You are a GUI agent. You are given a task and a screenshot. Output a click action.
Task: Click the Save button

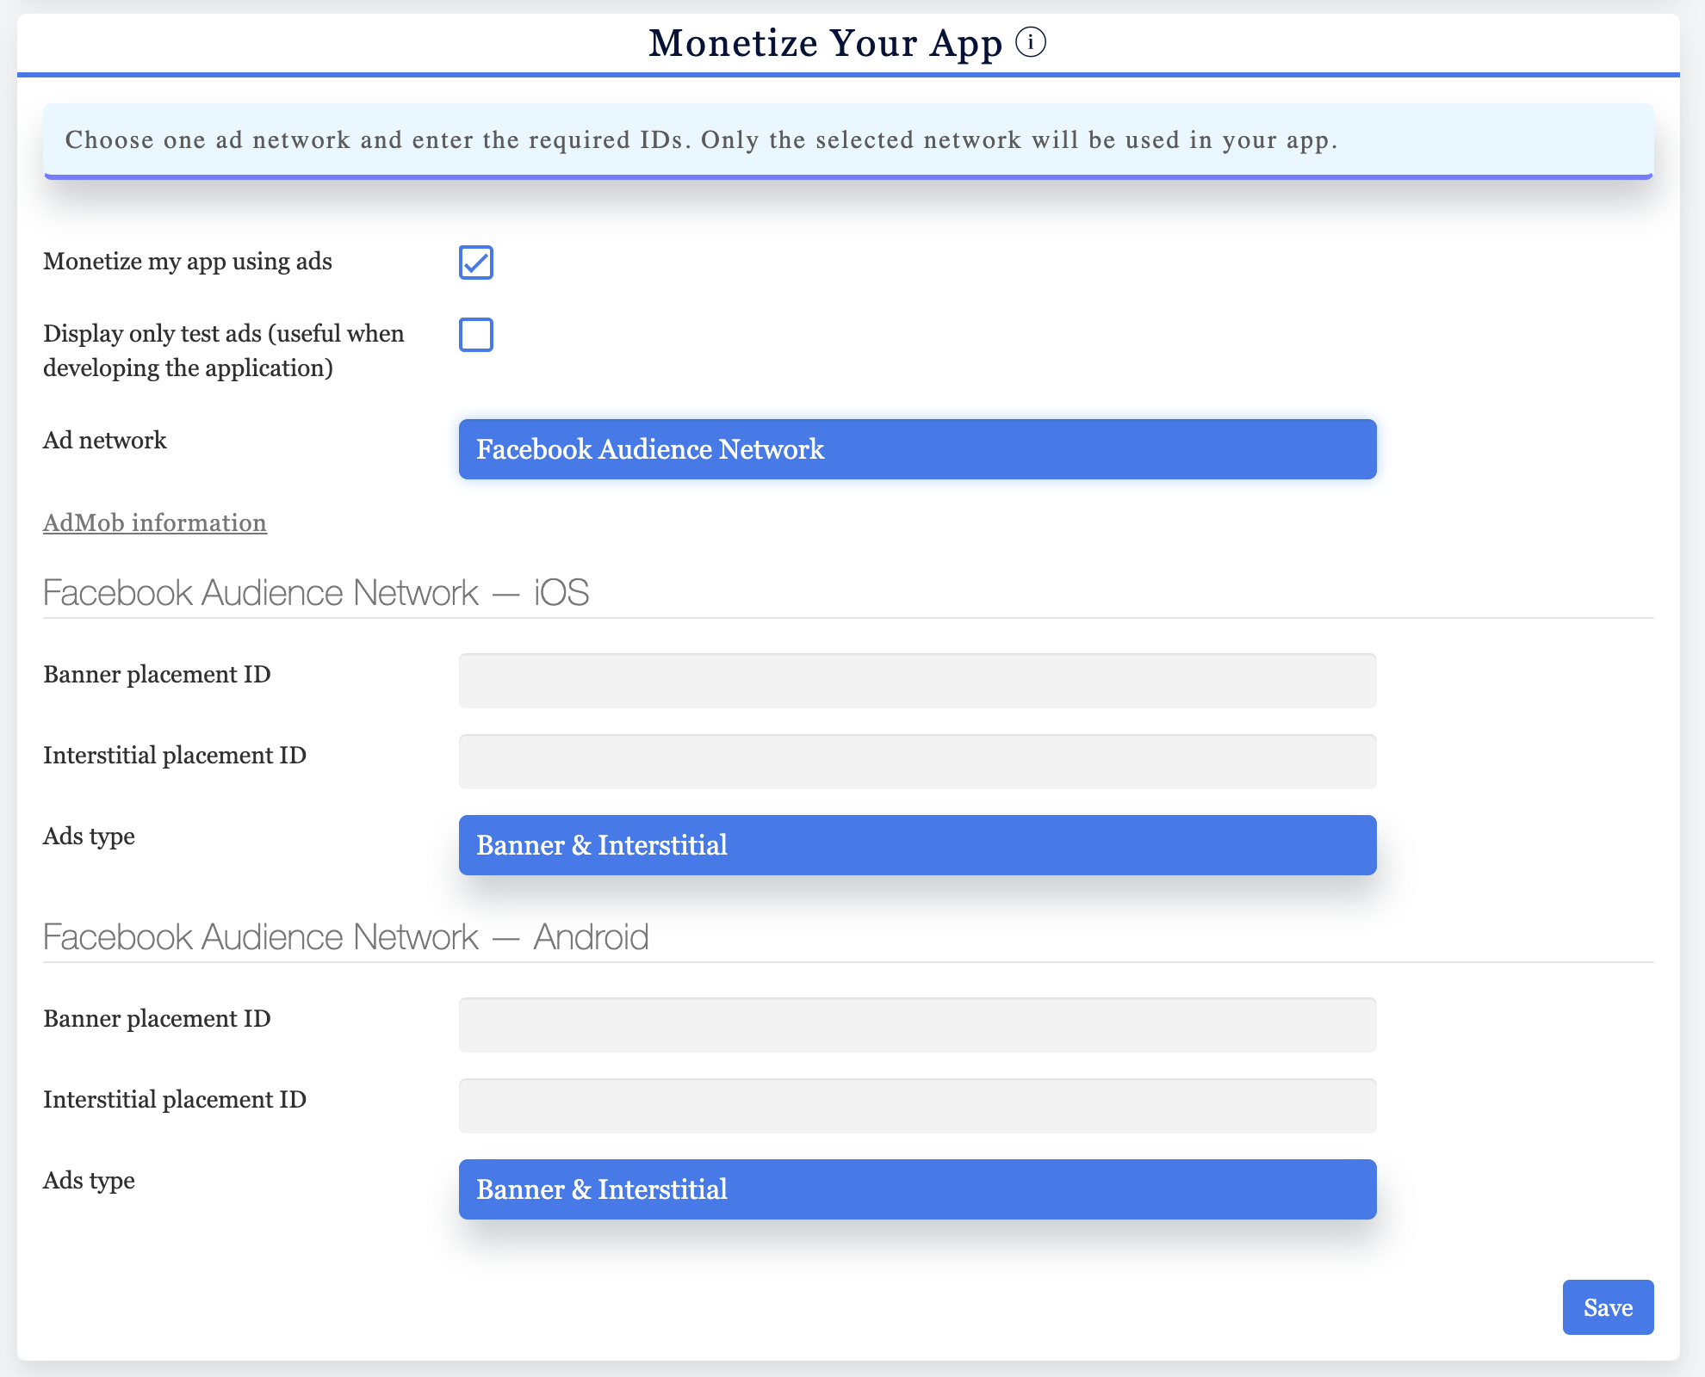(x=1607, y=1307)
